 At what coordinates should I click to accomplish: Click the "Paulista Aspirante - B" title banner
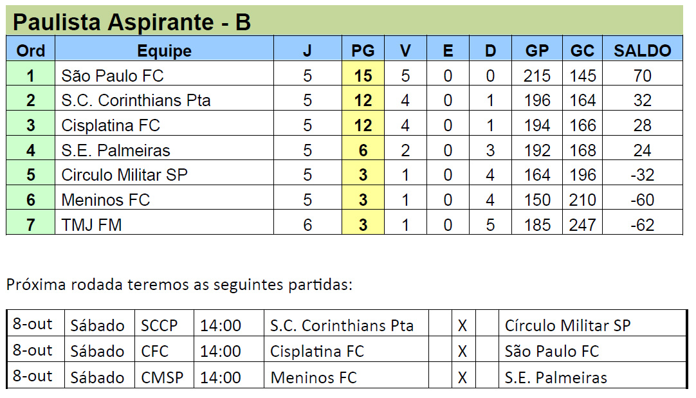[132, 22]
